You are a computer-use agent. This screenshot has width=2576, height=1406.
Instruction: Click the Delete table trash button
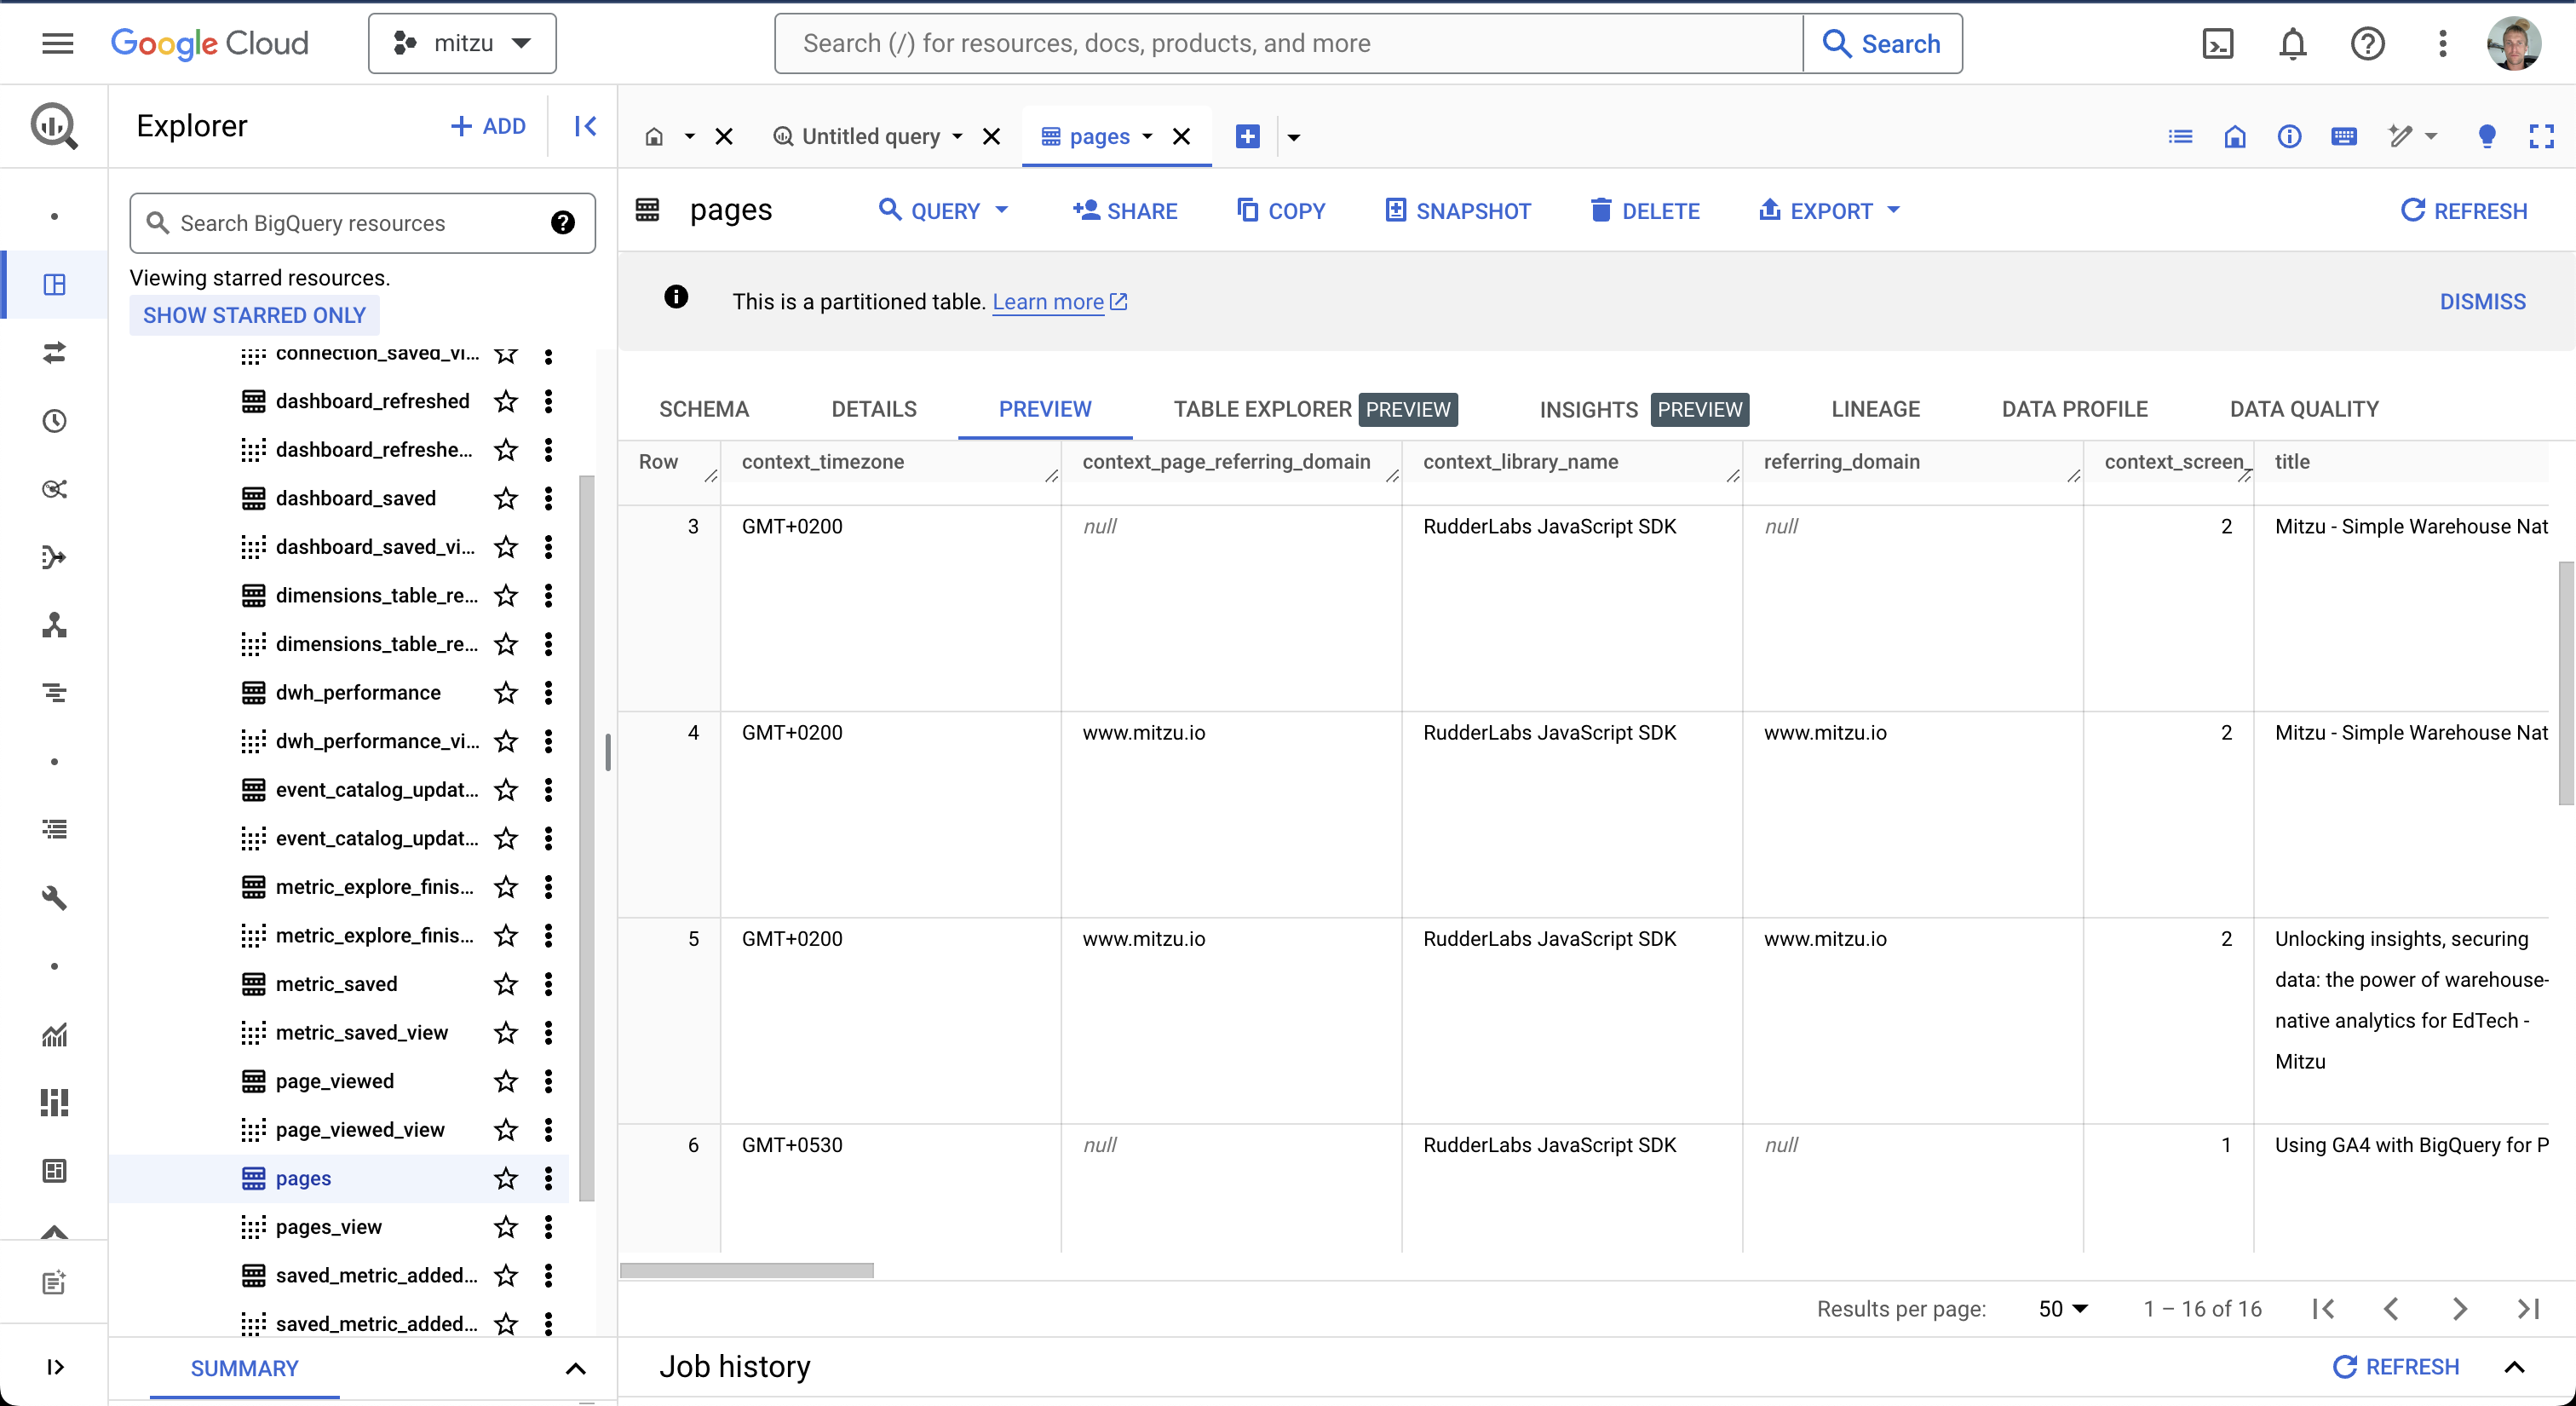click(1645, 211)
